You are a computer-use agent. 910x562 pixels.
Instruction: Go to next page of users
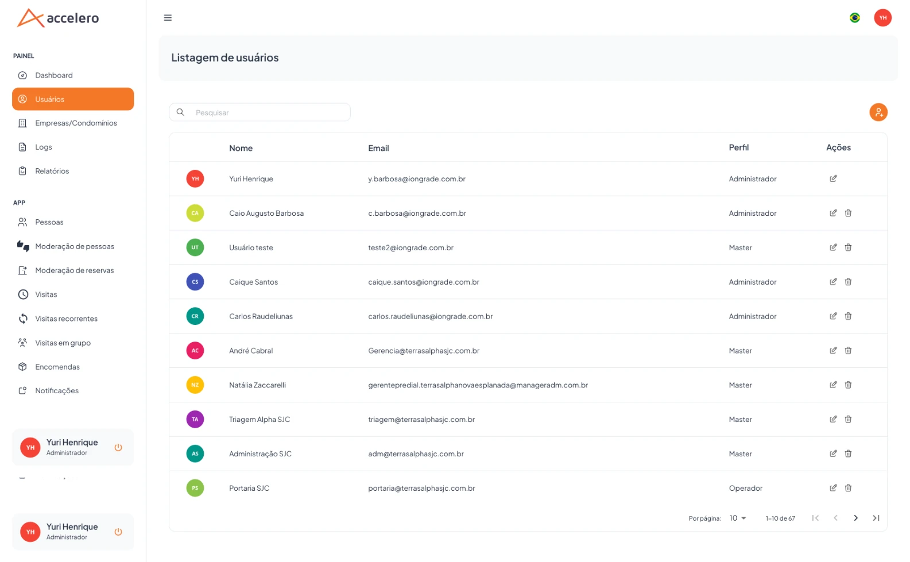click(x=855, y=518)
